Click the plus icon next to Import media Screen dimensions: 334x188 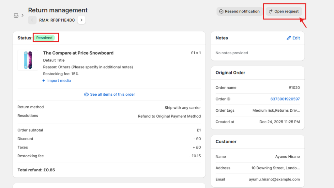(x=44, y=81)
